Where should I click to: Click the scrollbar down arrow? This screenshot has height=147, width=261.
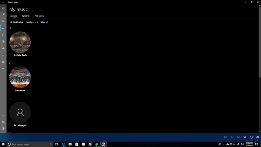click(x=260, y=131)
